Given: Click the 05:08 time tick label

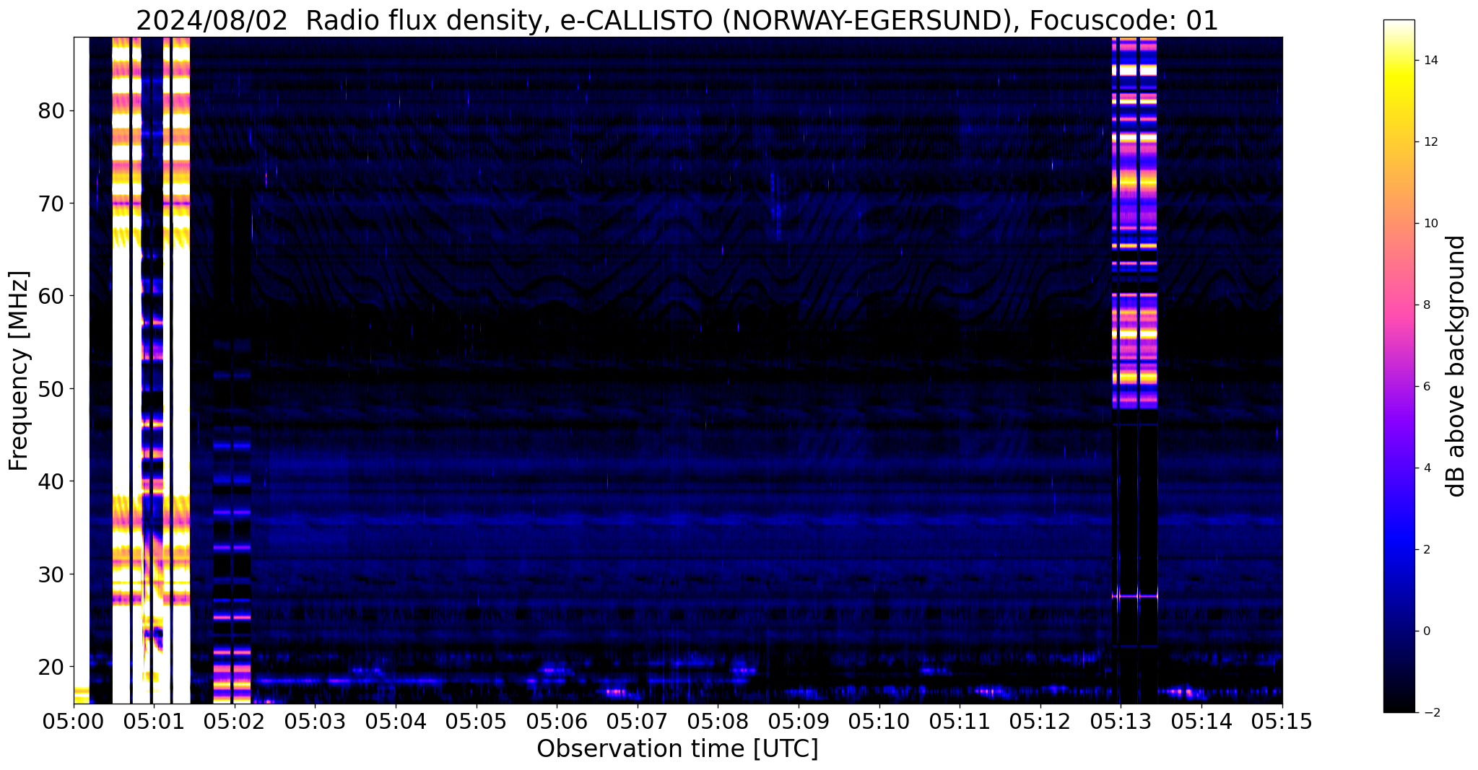Looking at the screenshot, I should tap(718, 721).
